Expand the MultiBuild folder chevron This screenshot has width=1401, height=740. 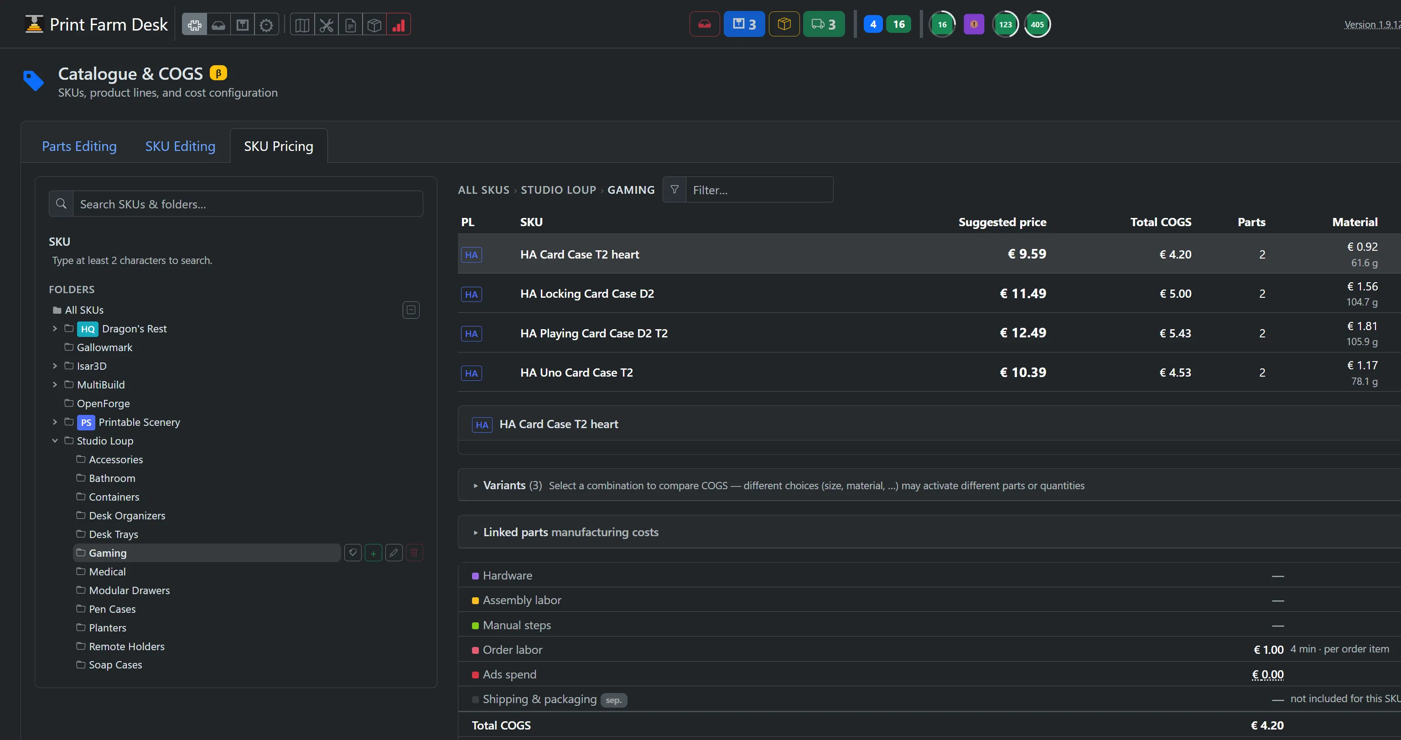point(54,384)
